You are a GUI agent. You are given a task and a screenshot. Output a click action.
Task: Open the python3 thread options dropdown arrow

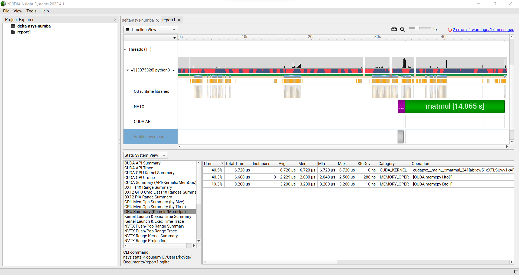(173, 70)
